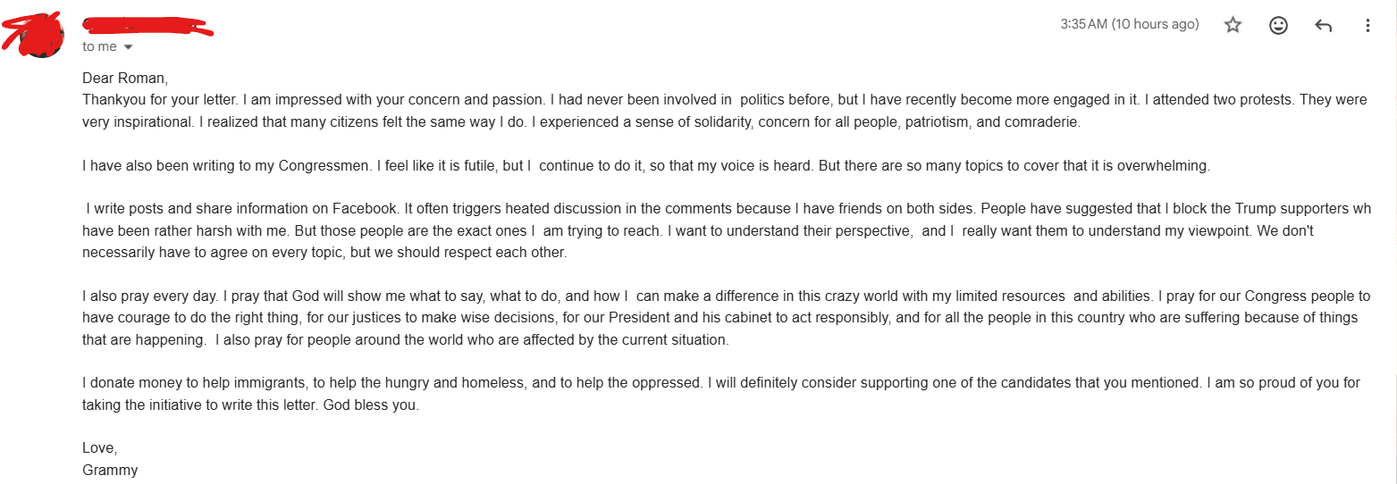1397x484 pixels.
Task: Click the reply arrow icon
Action: [x=1324, y=25]
